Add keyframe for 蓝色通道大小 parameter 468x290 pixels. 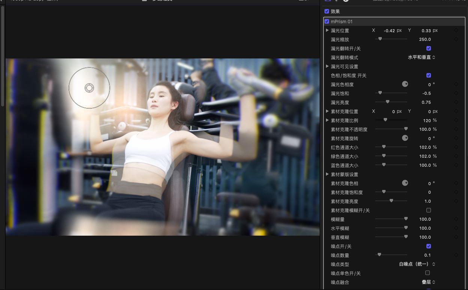pos(456,165)
